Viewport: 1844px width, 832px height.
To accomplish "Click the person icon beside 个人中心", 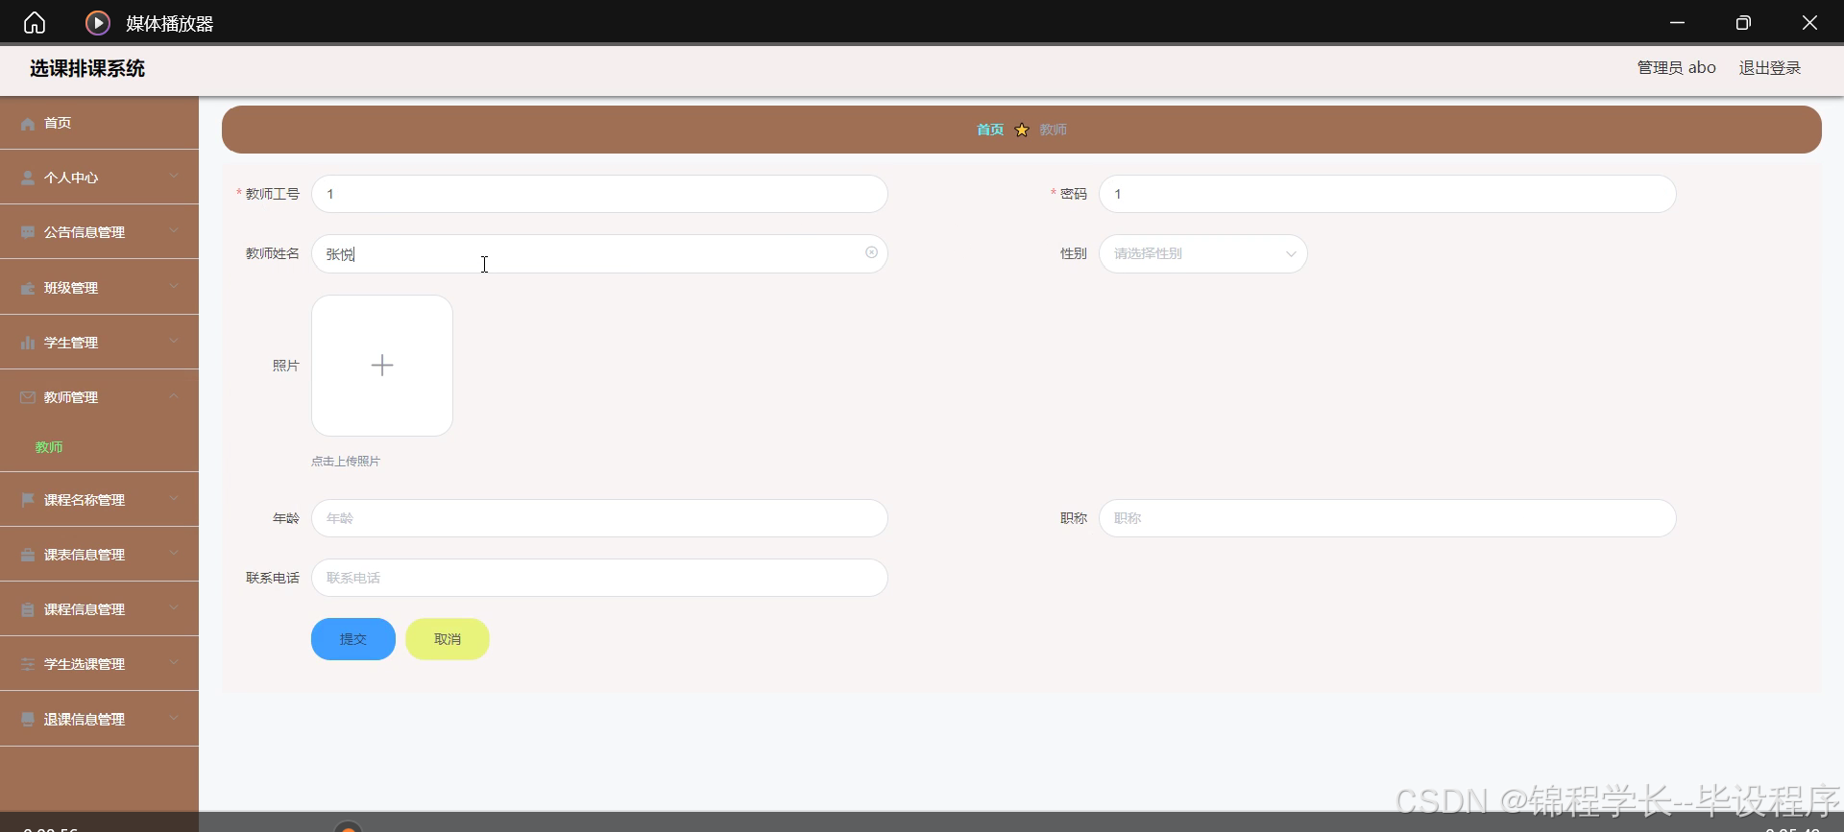I will pyautogui.click(x=28, y=178).
